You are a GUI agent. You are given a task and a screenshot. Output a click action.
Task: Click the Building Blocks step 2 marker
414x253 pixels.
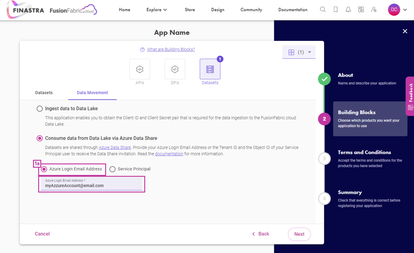(324, 119)
